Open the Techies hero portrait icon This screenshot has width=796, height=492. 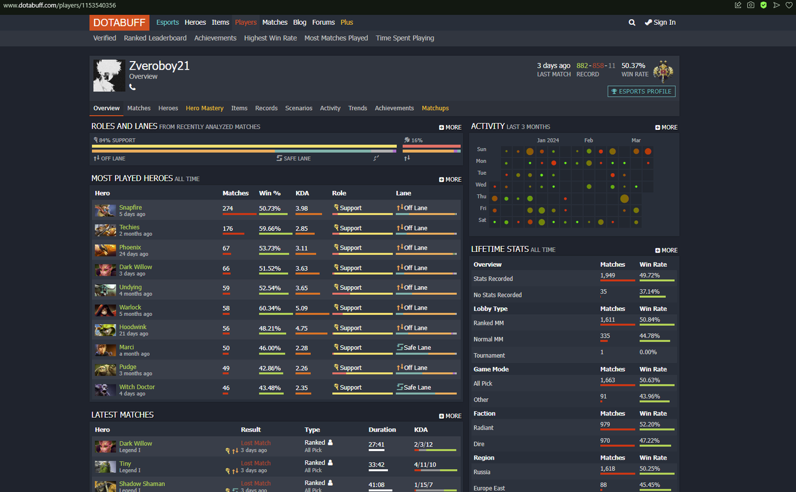click(x=105, y=231)
